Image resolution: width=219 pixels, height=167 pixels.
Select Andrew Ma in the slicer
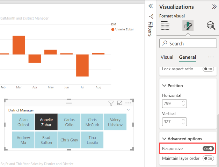(23, 140)
